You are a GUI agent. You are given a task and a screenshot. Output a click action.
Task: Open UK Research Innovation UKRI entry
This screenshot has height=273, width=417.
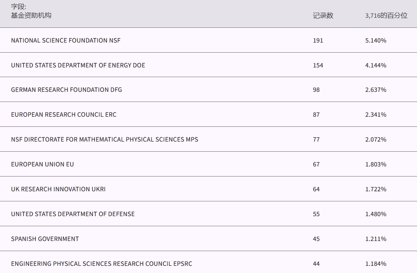58,189
